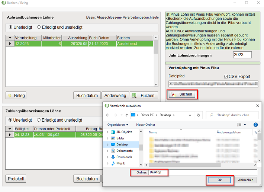Confirm folder selection with Ok
Screen dimensions: 264x192
[x=219, y=180]
